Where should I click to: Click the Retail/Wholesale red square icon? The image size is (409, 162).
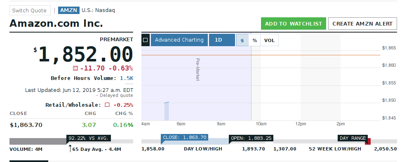click(107, 105)
